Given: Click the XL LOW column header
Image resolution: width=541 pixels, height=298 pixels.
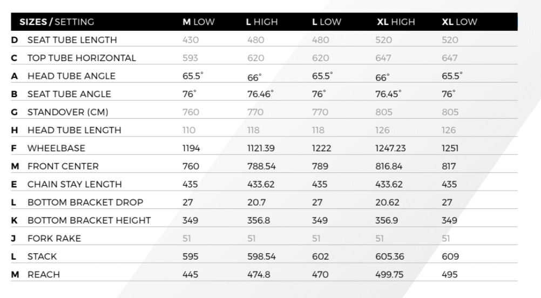Looking at the screenshot, I should coord(459,22).
